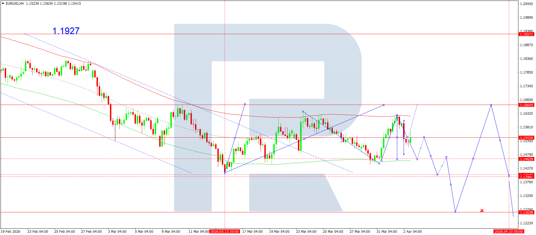This screenshot has height=235, width=536.
Task: Click the large blue 1.1927 text label
Action: coord(66,30)
